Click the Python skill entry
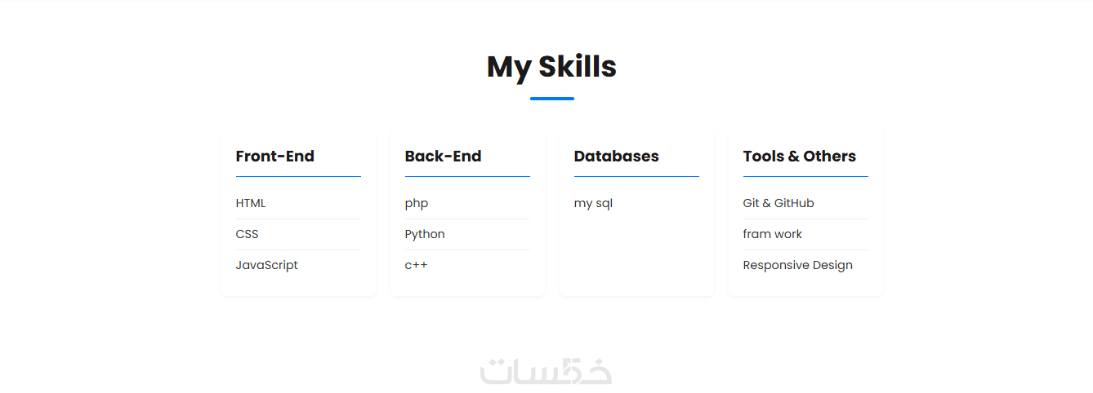 coord(425,234)
